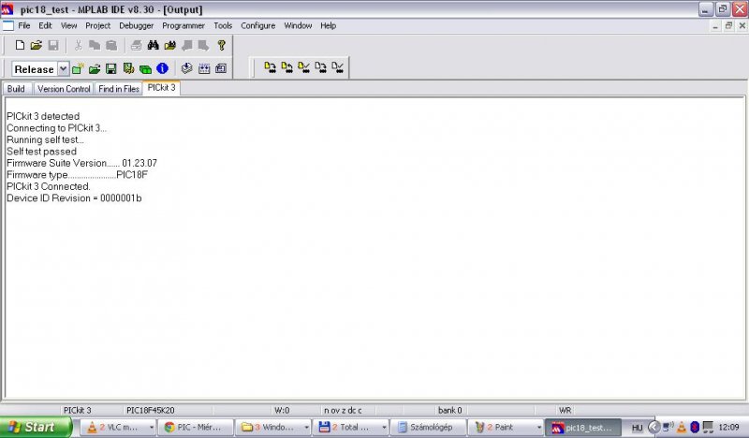Select the PICkit 3 output tab
Viewport: 749px width, 438px height.
[161, 88]
